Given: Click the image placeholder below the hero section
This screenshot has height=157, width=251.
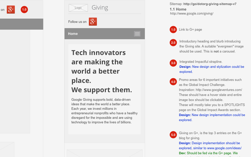Looking at the screenshot, I should click(104, 153).
